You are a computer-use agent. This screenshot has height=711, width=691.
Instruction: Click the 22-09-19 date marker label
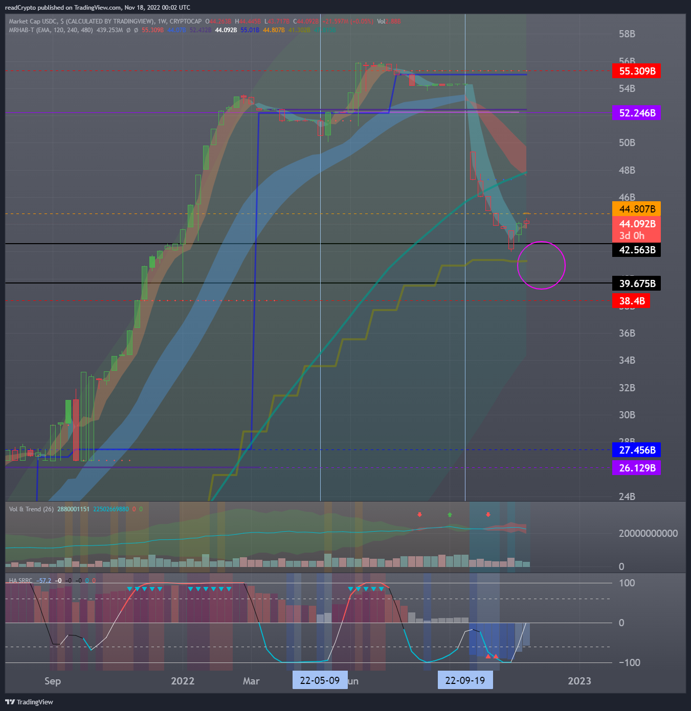click(x=465, y=680)
